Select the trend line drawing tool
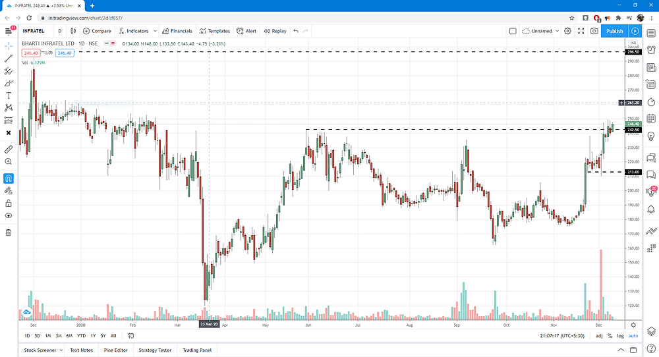659x357 pixels. point(9,59)
